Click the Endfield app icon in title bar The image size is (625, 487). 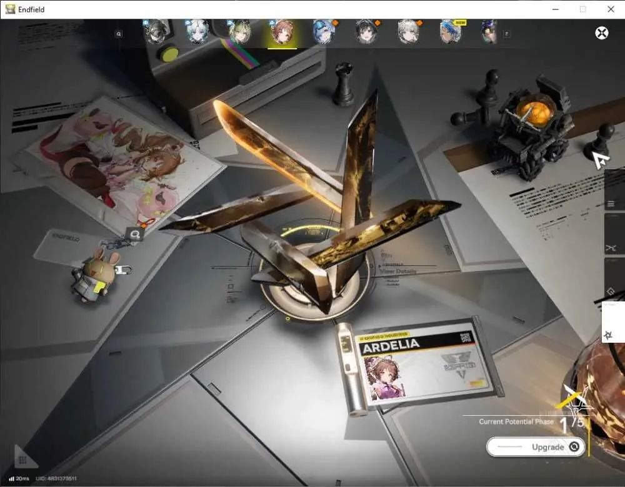(11, 9)
